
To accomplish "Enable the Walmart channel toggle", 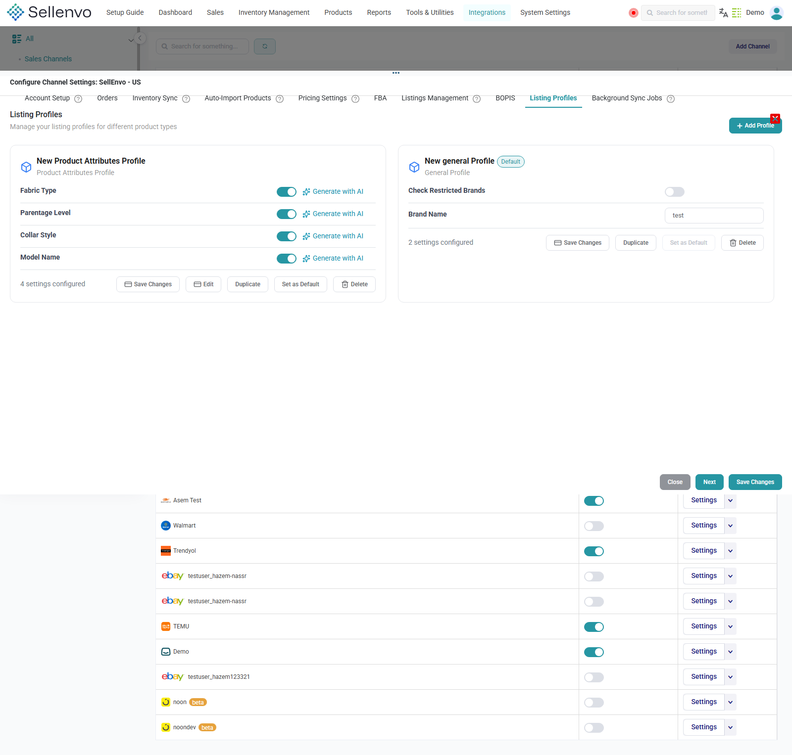I will (x=594, y=526).
